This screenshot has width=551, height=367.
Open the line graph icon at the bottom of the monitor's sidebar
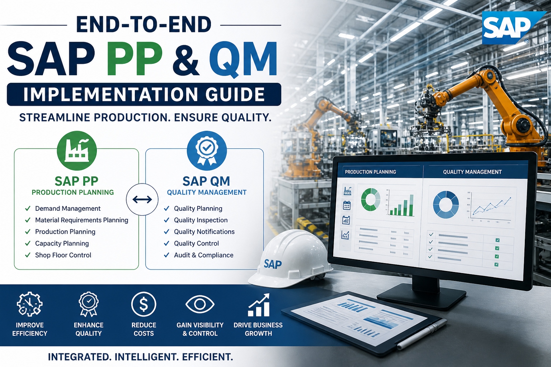coord(345,235)
